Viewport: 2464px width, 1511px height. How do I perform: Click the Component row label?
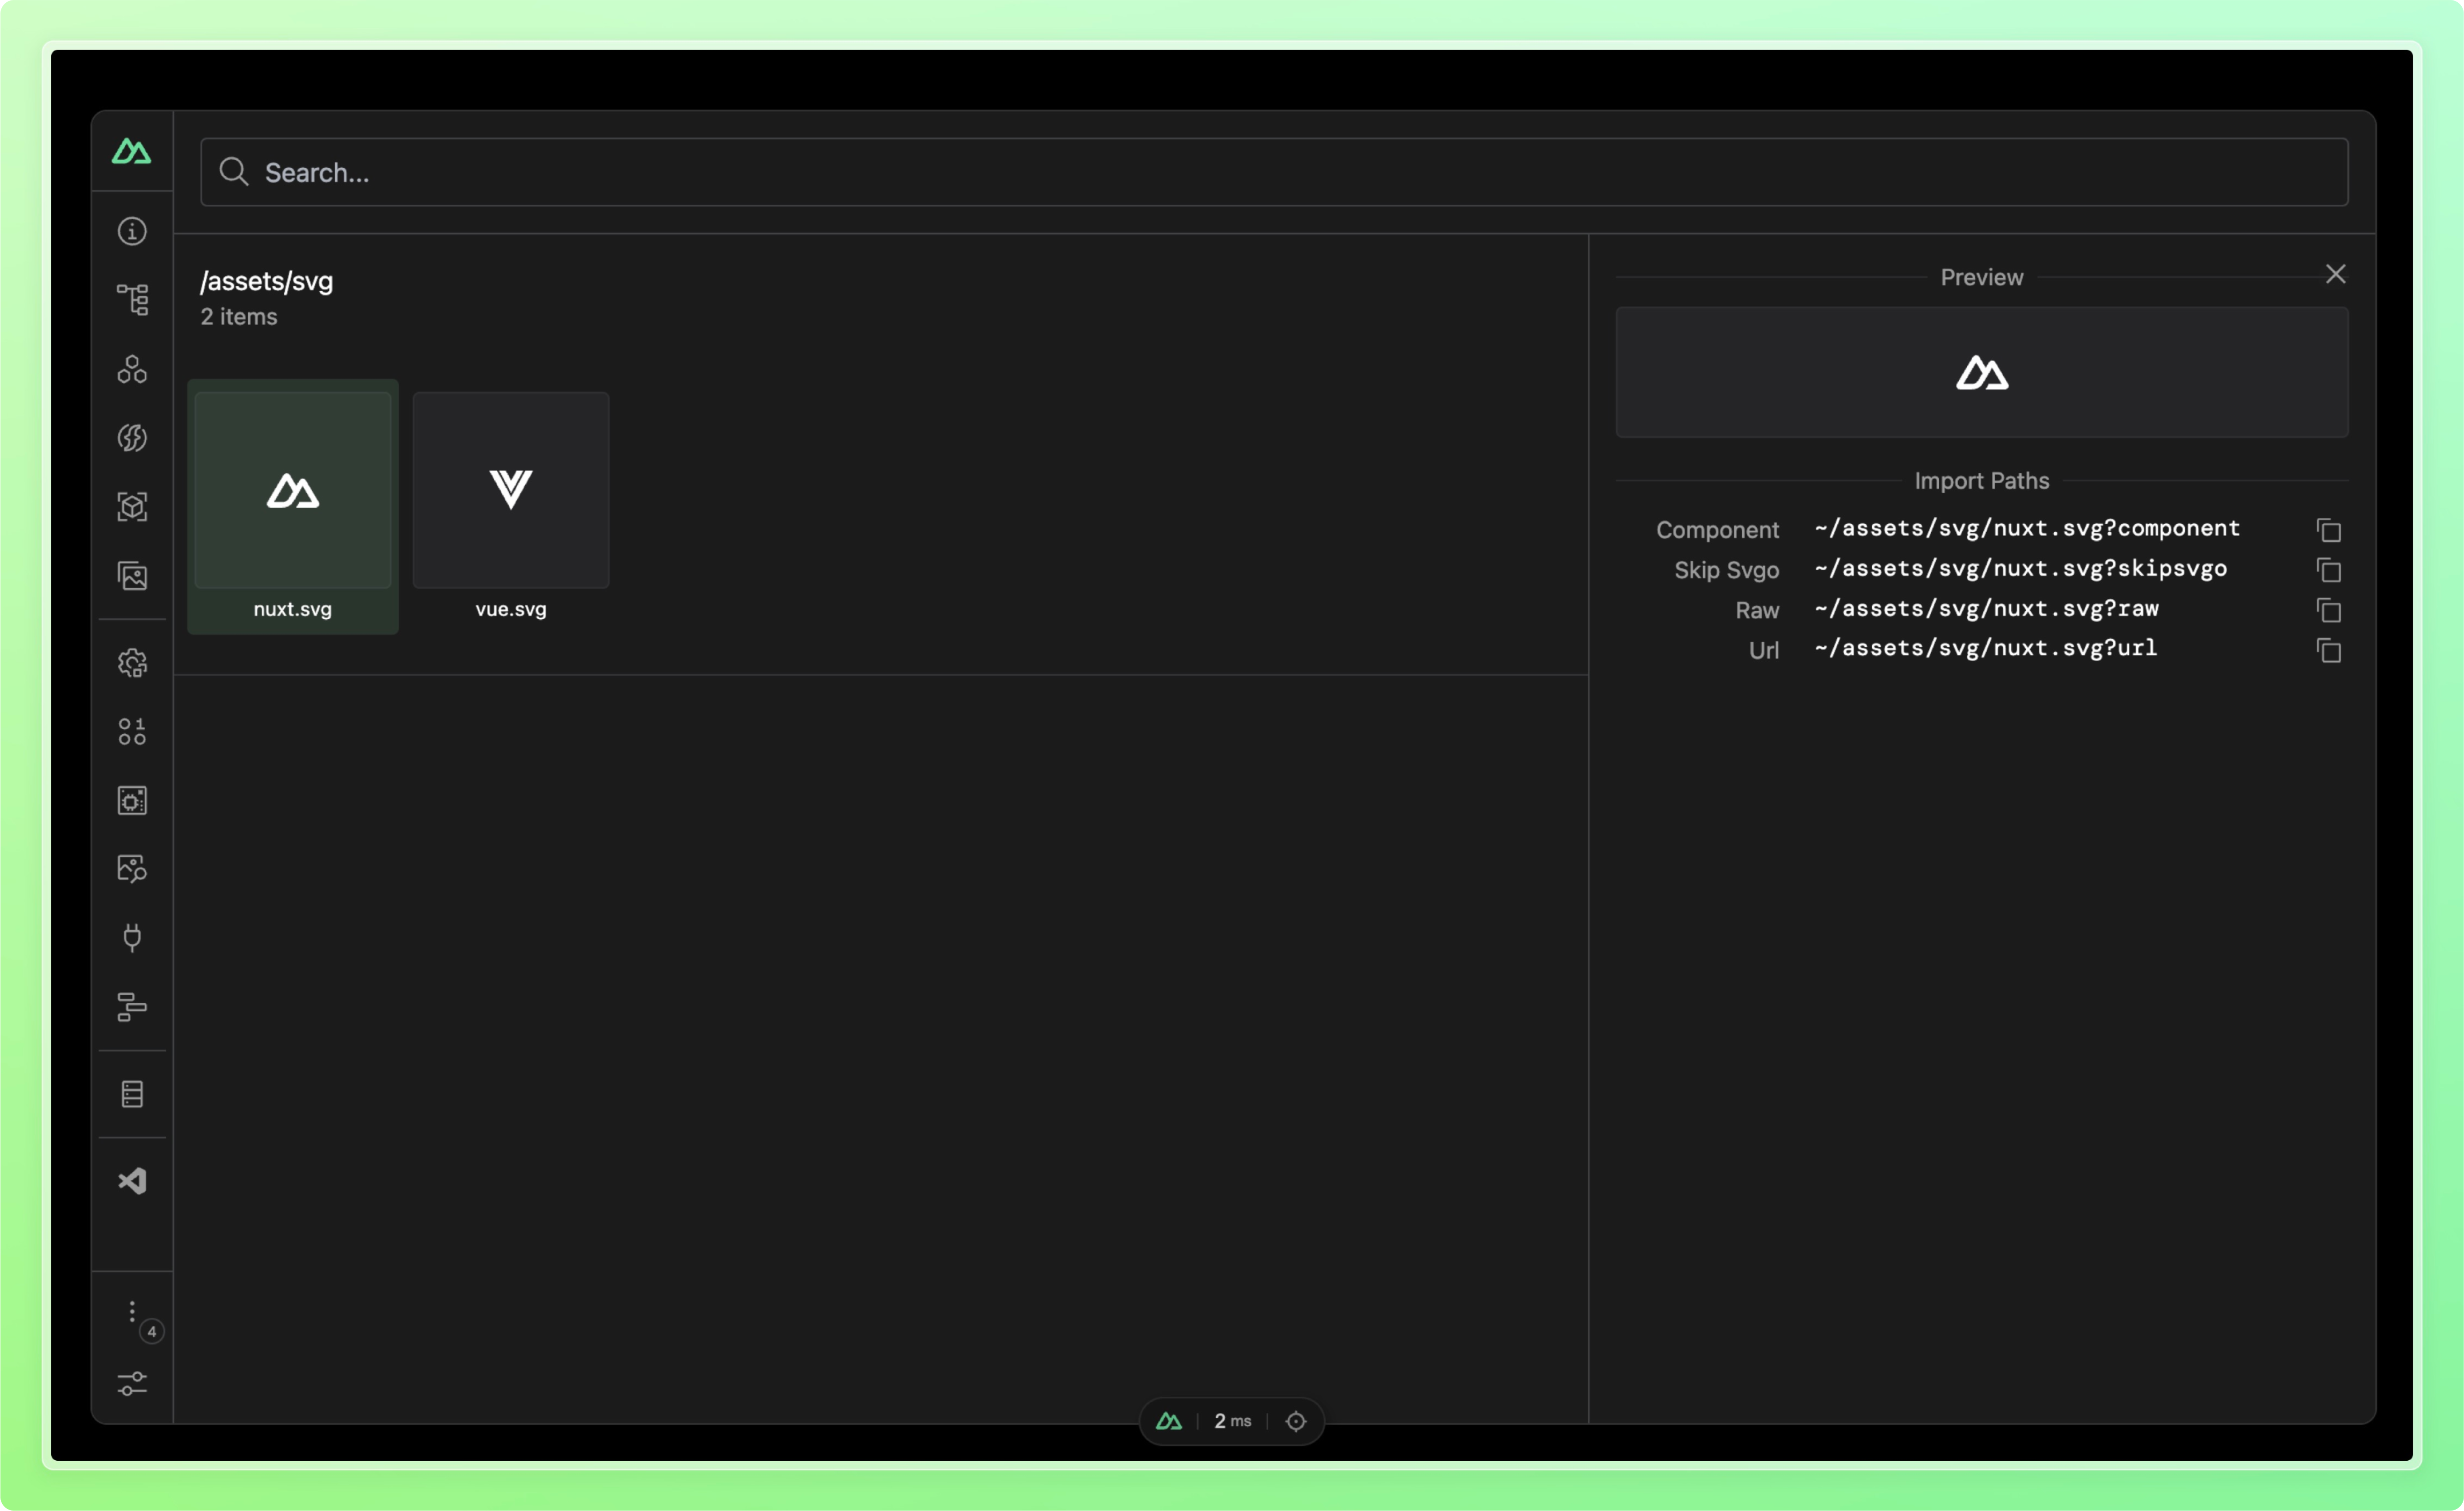coord(1717,530)
